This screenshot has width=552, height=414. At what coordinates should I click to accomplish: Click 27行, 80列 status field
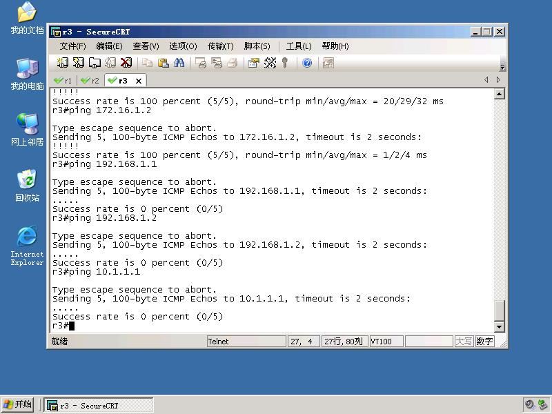(x=344, y=342)
